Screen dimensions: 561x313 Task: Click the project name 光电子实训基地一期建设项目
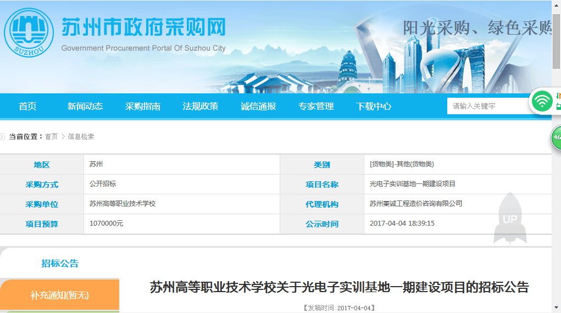pyautogui.click(x=412, y=184)
